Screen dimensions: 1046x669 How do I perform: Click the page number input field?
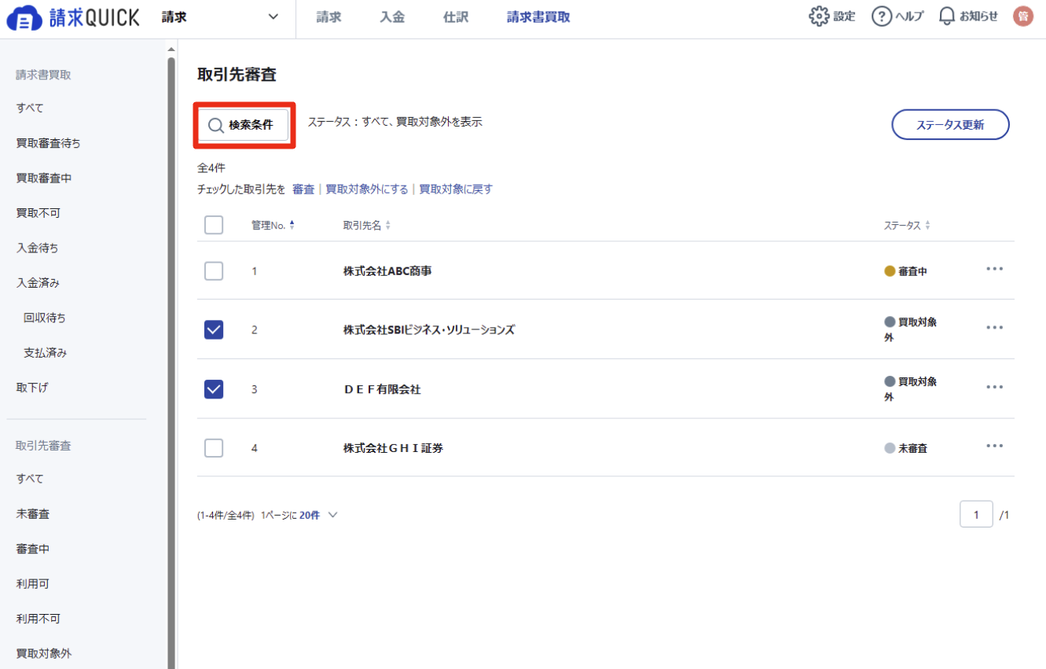(x=976, y=514)
